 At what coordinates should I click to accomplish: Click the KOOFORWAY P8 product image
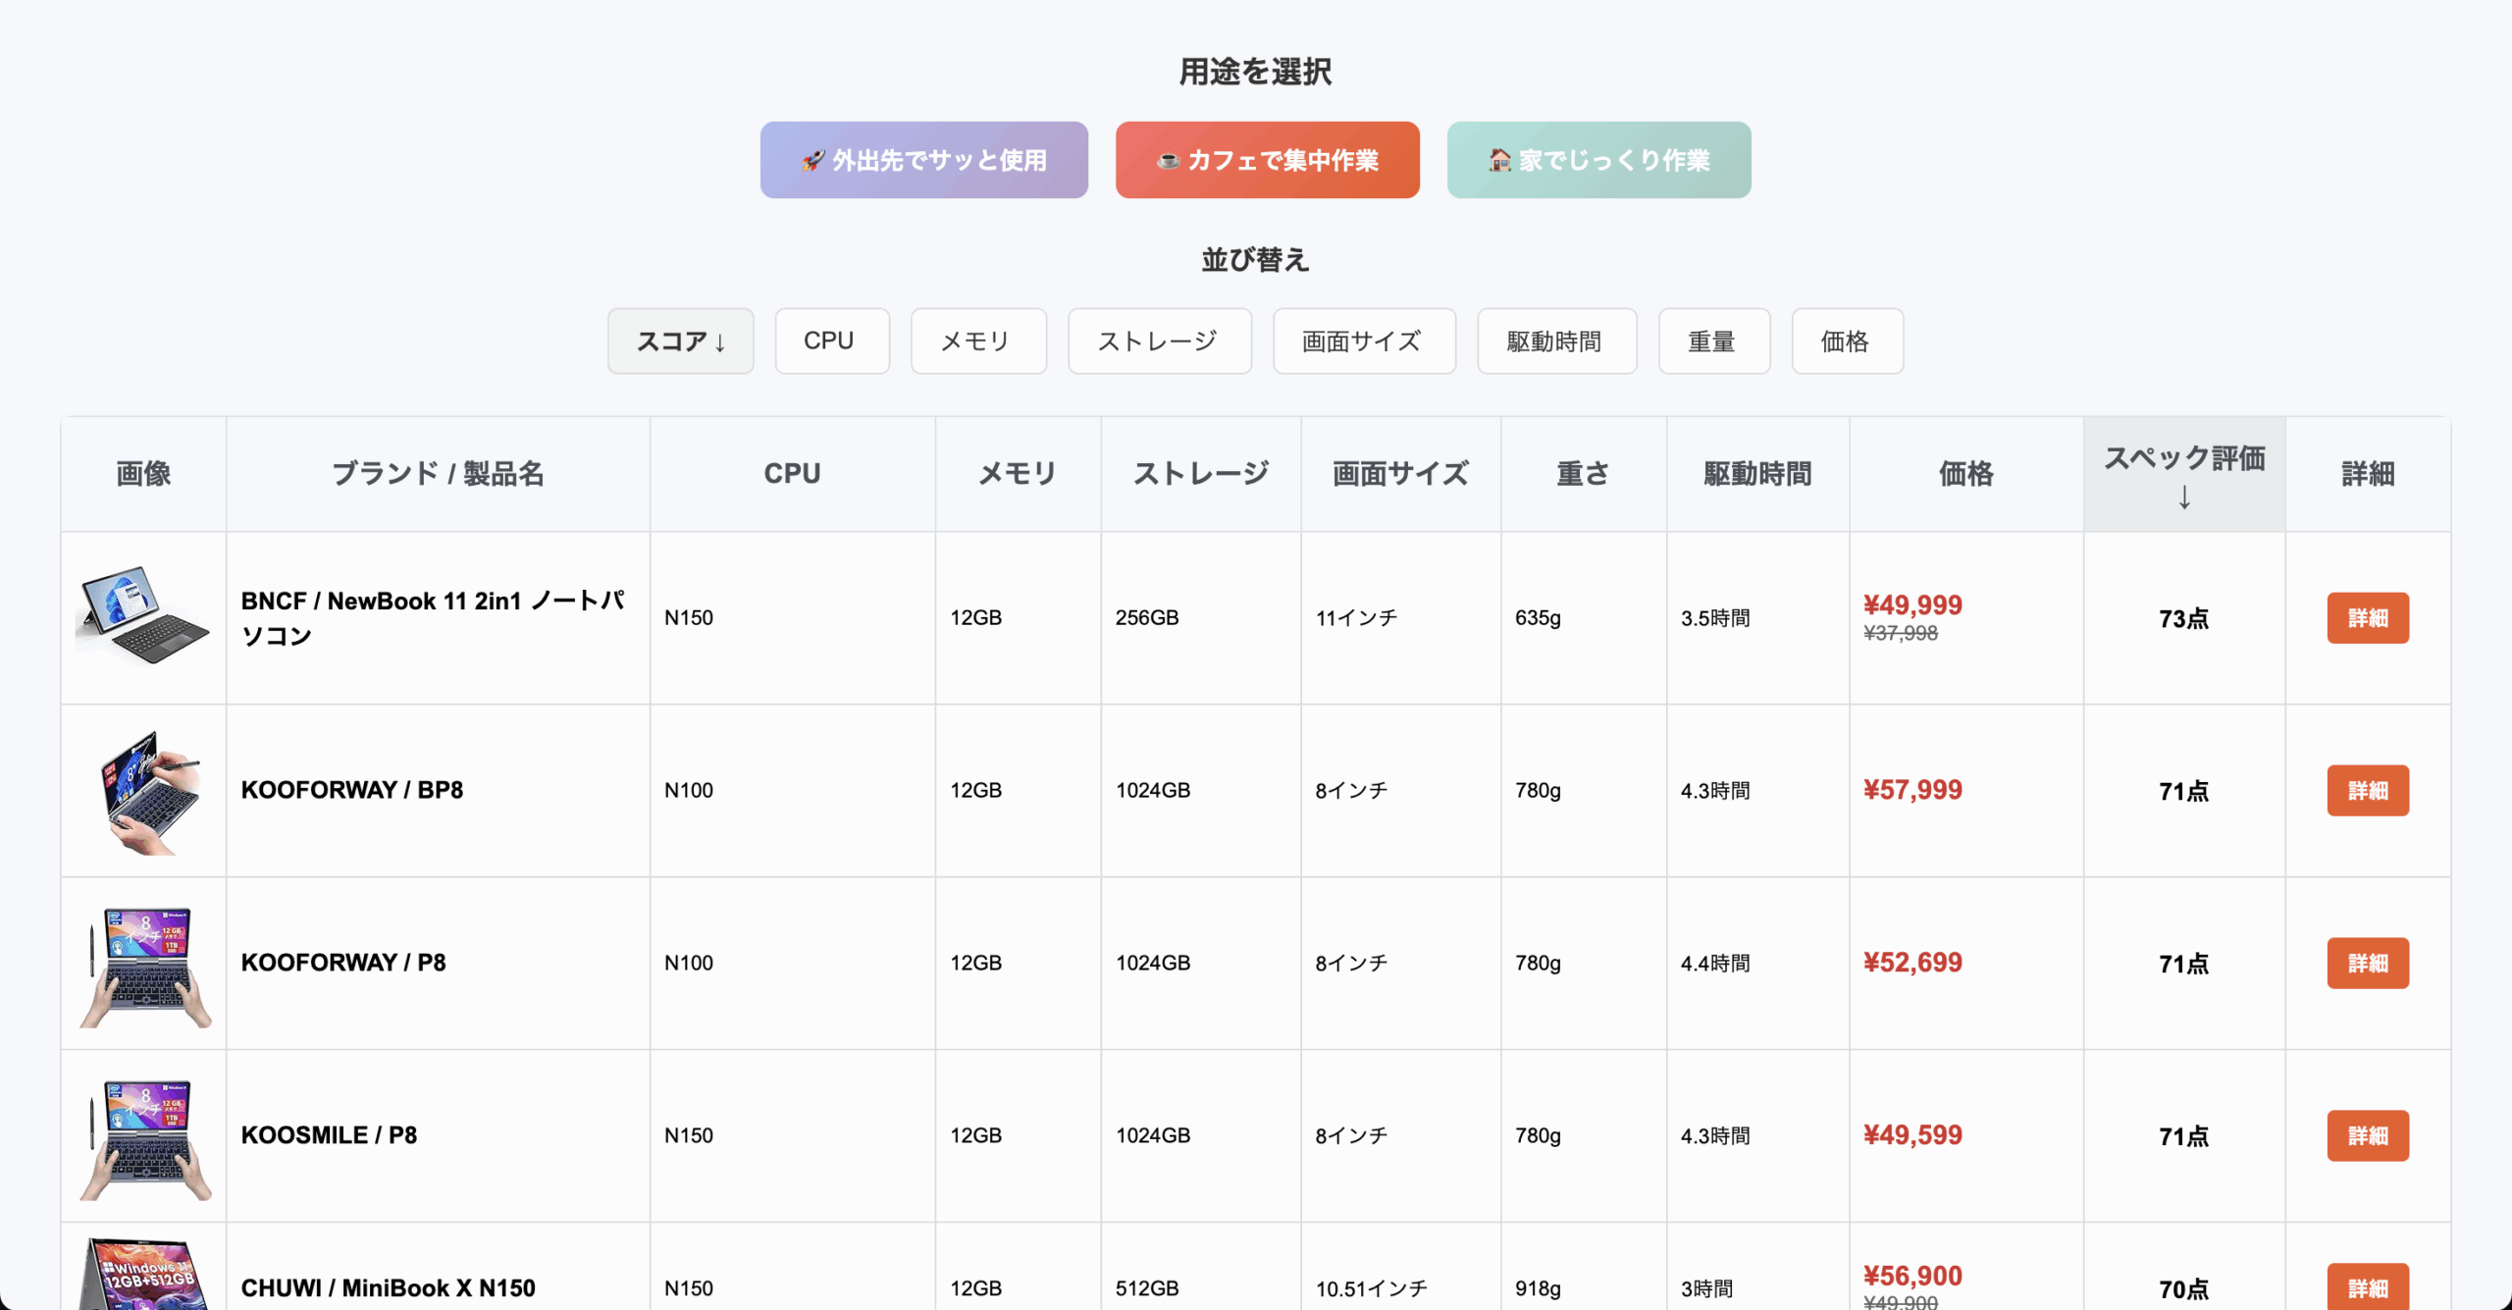pyautogui.click(x=145, y=966)
